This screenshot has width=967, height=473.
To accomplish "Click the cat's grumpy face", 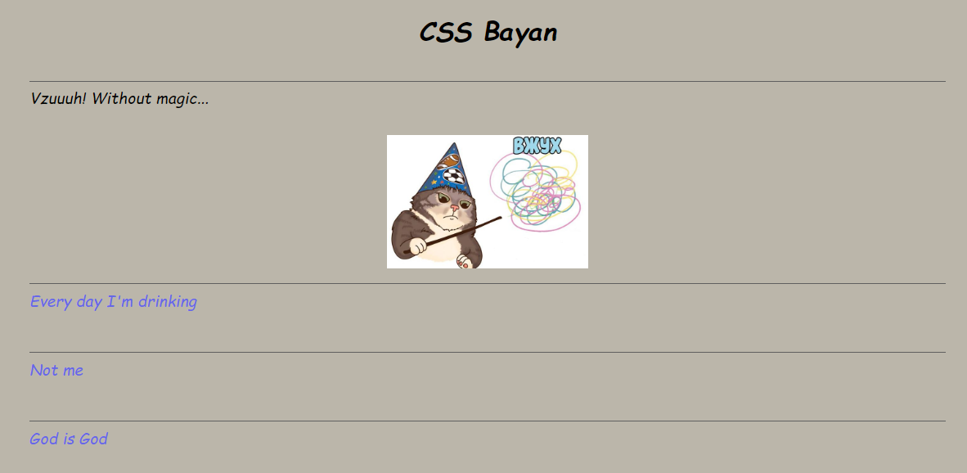I will click(453, 206).
